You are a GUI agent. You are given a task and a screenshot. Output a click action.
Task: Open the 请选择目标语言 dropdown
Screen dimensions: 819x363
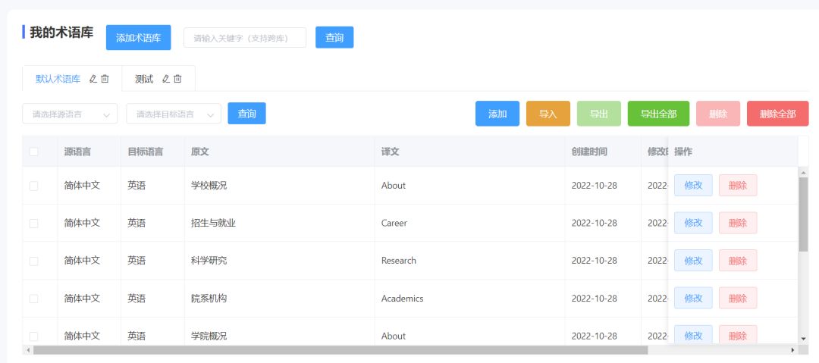174,114
